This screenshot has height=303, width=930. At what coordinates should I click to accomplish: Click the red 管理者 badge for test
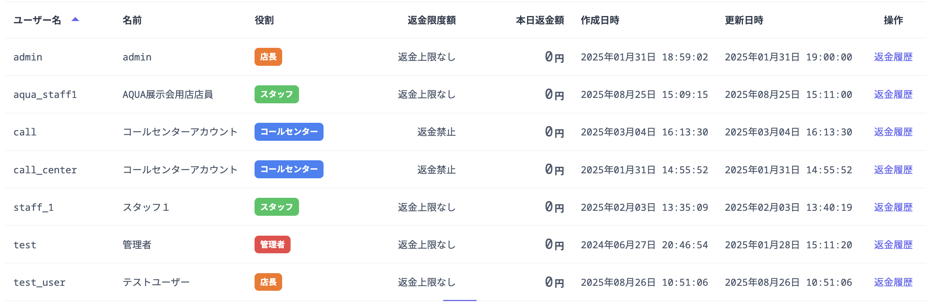(272, 244)
